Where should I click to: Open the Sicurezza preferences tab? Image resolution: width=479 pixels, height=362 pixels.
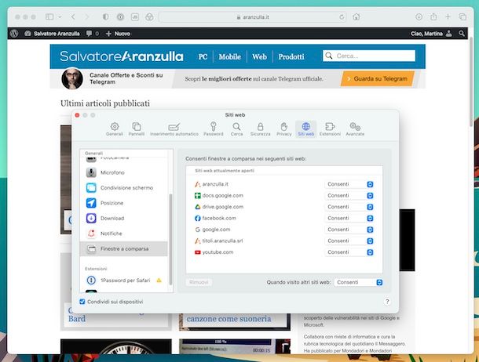tap(260, 129)
